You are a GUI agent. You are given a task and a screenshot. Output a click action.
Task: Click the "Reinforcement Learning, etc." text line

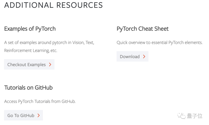coord(30,50)
